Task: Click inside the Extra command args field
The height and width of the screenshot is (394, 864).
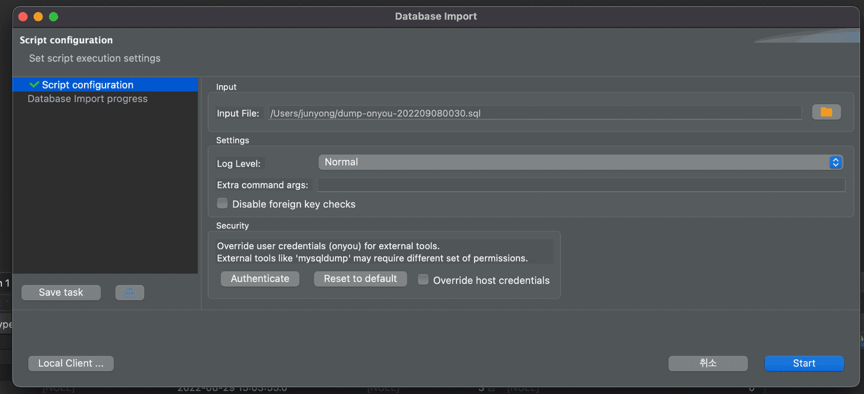Action: tap(581, 184)
